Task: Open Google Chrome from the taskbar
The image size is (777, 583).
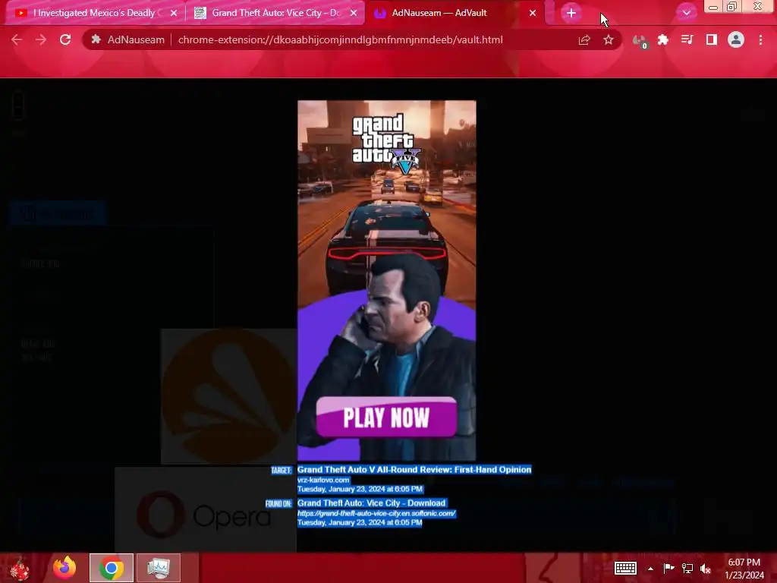Action: click(112, 568)
